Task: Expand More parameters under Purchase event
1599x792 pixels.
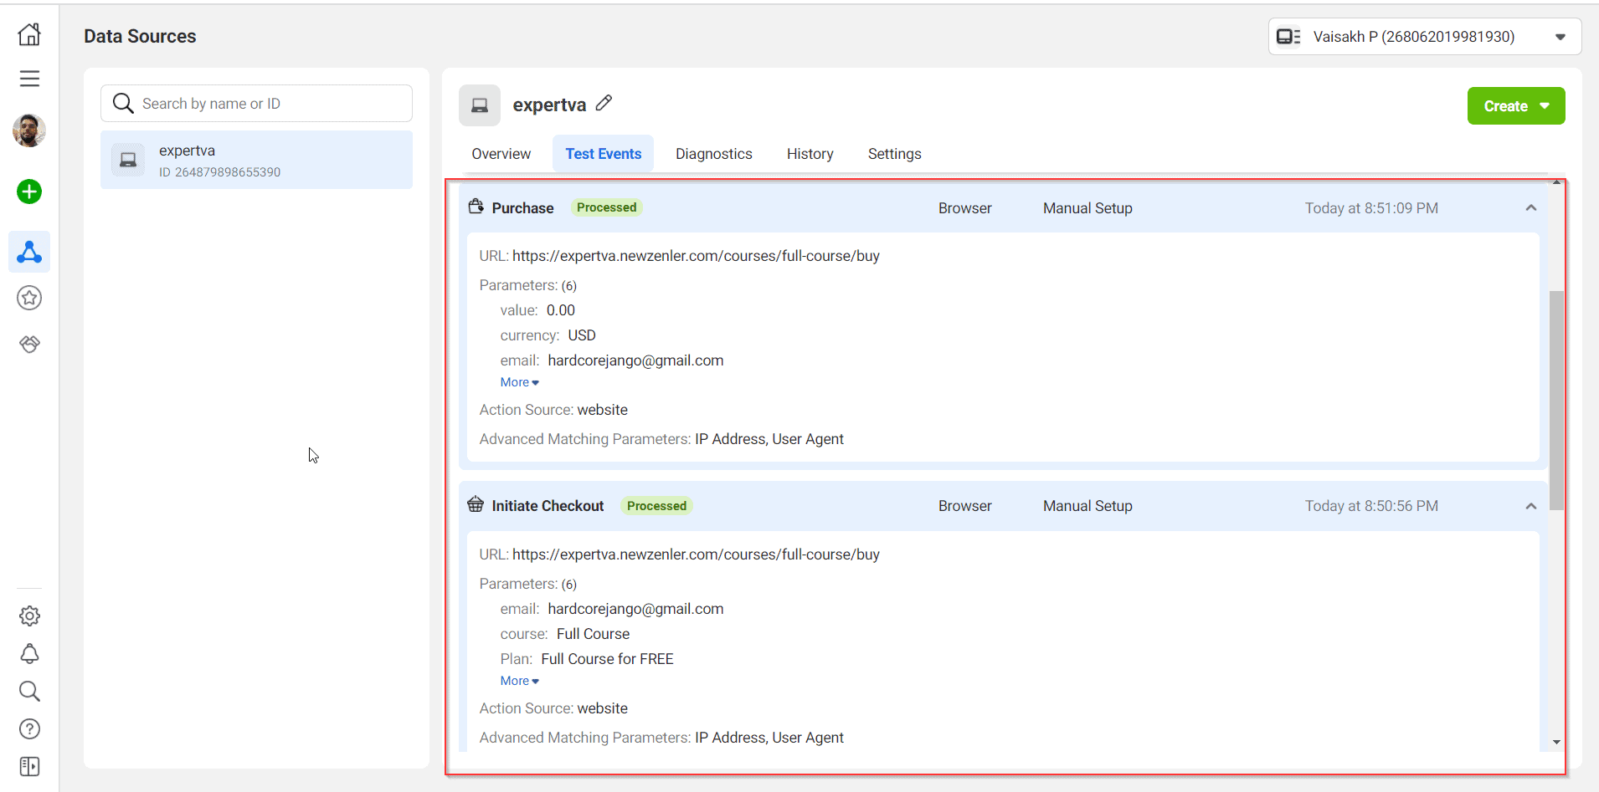Action: [x=519, y=382]
